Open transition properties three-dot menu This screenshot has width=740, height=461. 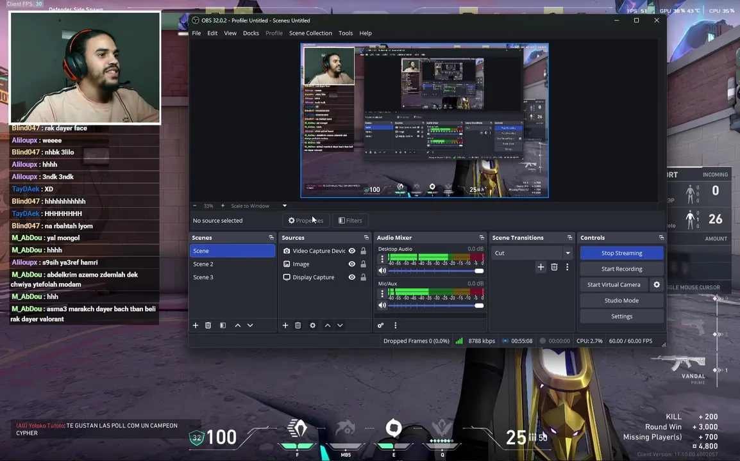coord(568,267)
